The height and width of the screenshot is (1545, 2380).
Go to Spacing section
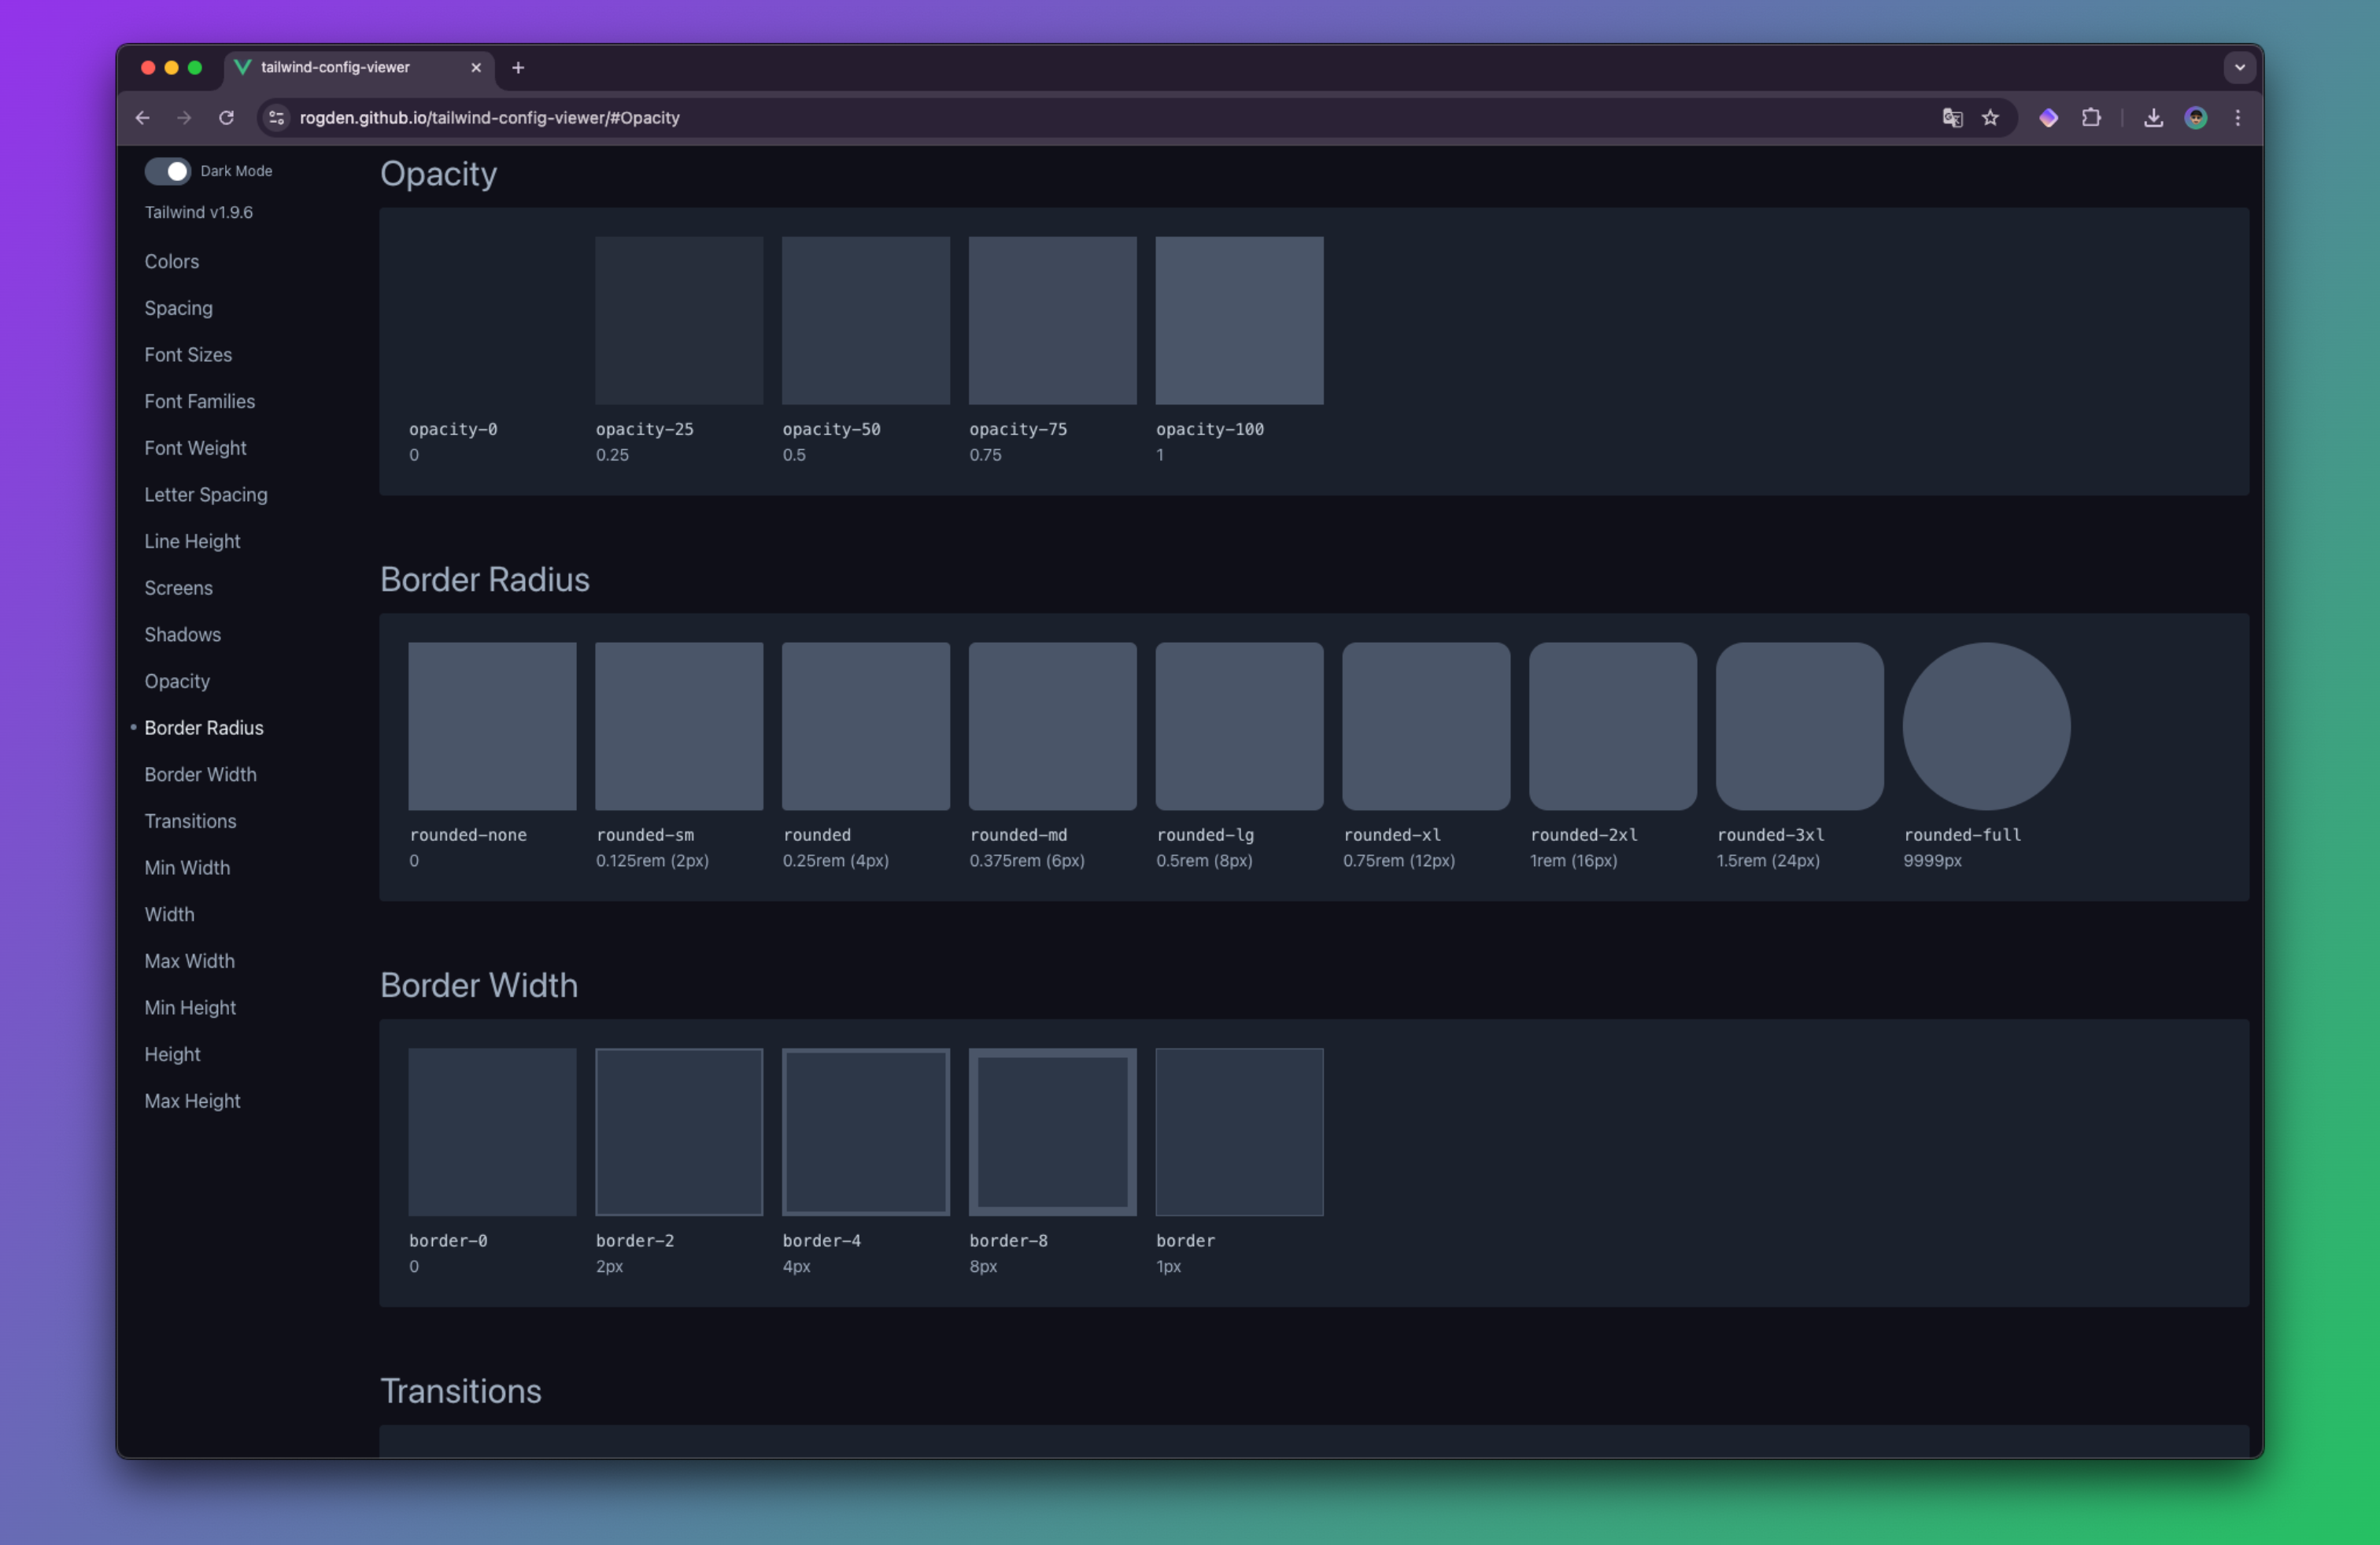click(178, 308)
